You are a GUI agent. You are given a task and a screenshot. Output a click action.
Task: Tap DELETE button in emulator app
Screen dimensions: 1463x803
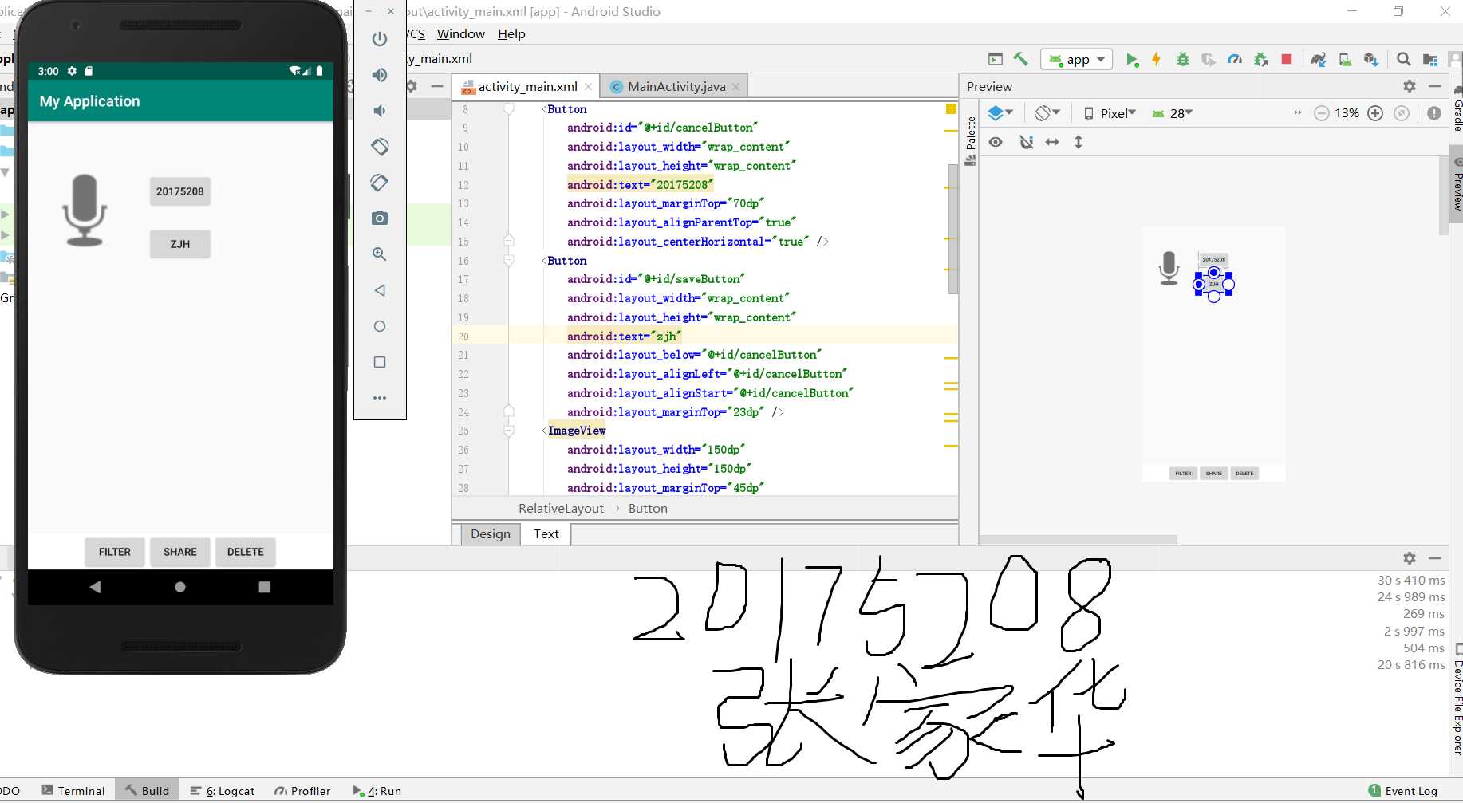(x=246, y=552)
